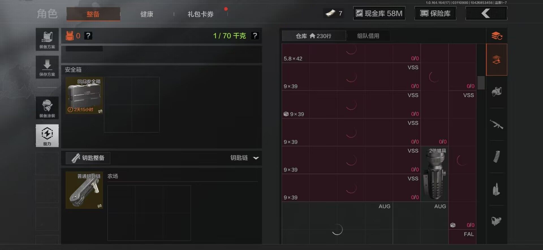Switch to the 礼包卡券 gift coupons tab

click(x=201, y=14)
